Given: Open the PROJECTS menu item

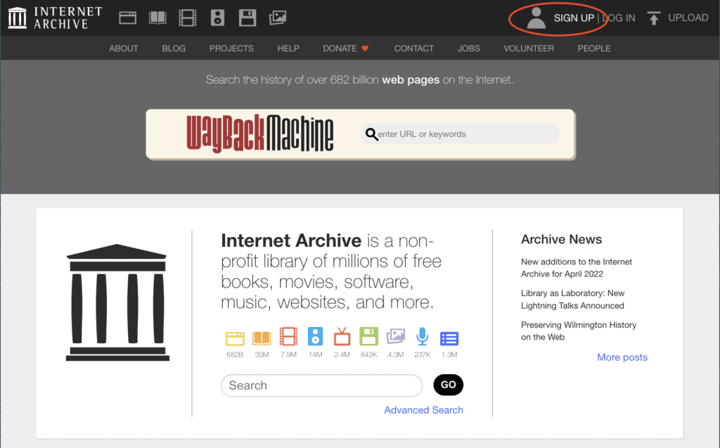Looking at the screenshot, I should 231,49.
